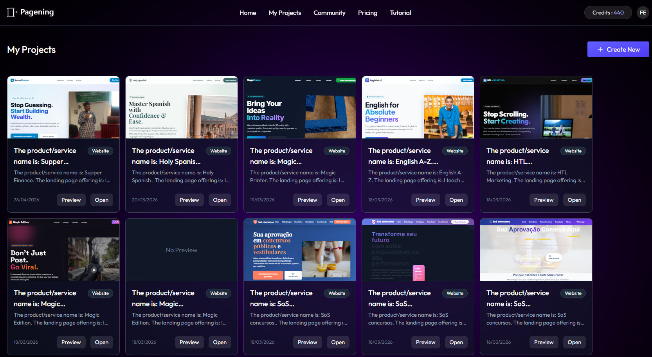Preview the English A-Z project
This screenshot has height=357, width=652.
[426, 200]
